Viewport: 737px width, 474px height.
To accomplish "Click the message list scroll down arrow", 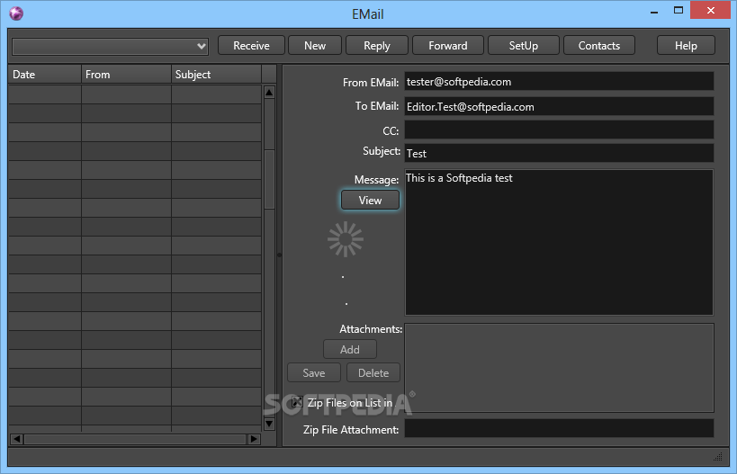I will coord(269,424).
